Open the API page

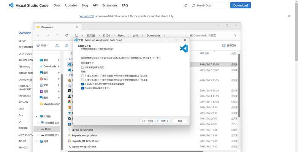(x=95, y=5)
